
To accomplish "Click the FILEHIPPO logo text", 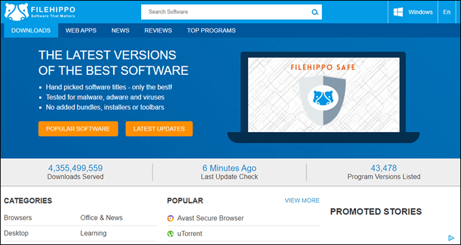I will 53,9.
